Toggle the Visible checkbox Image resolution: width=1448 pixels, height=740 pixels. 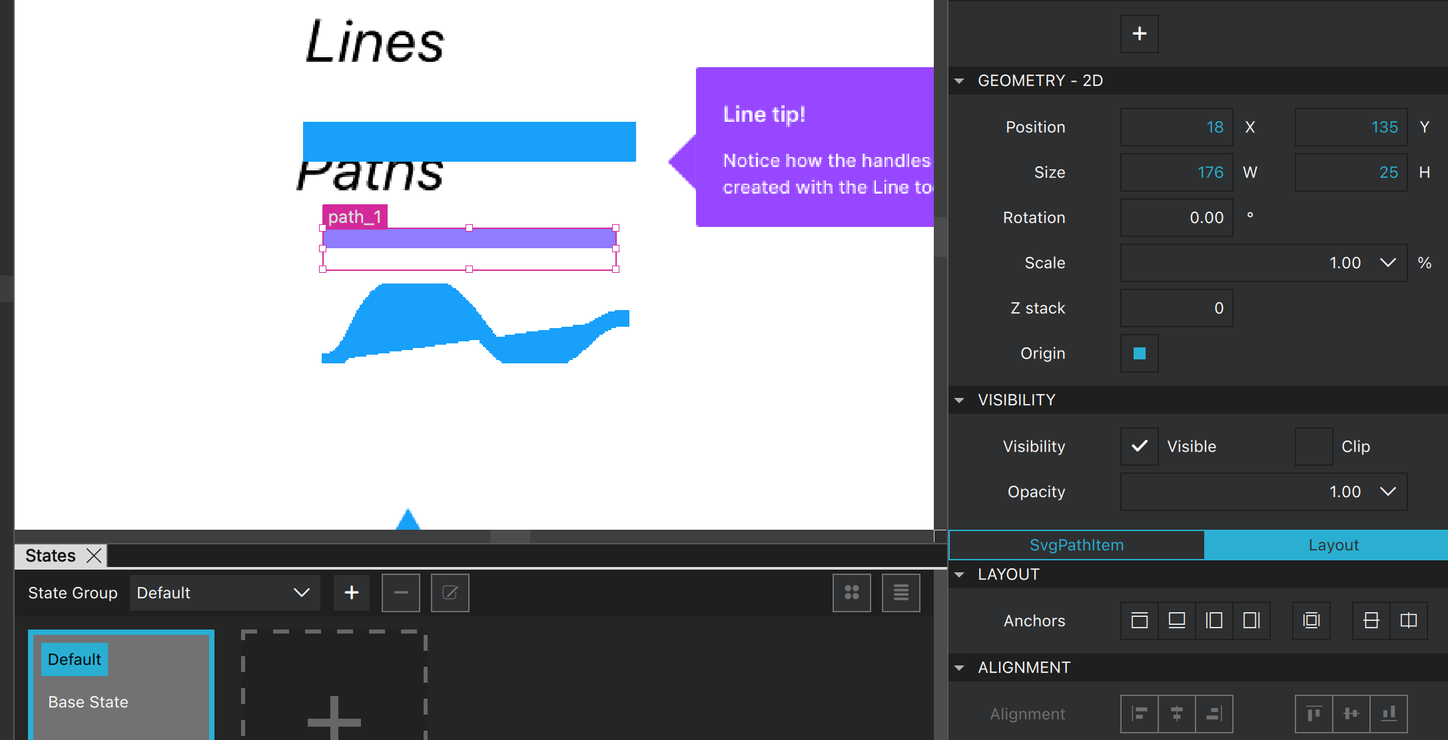(x=1139, y=446)
